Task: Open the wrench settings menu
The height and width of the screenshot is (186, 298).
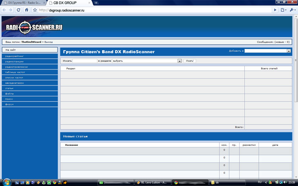Action: click(x=292, y=10)
